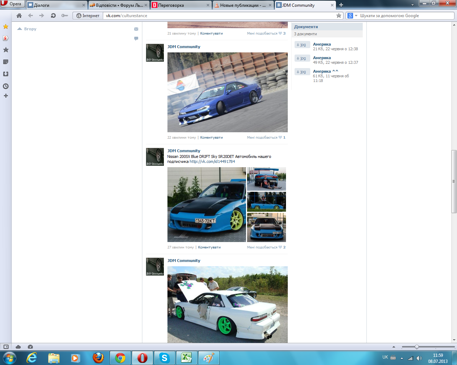
Task: Open the Notes sidebar panel
Action: click(6, 62)
